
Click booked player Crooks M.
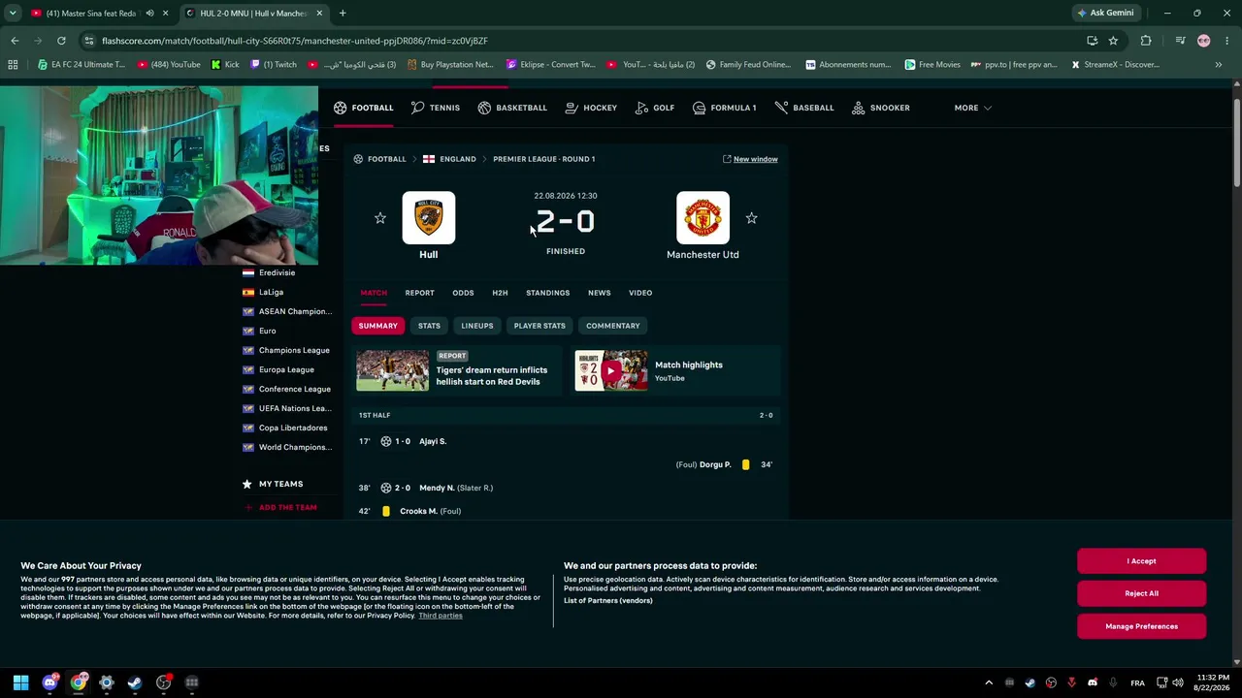point(418,511)
